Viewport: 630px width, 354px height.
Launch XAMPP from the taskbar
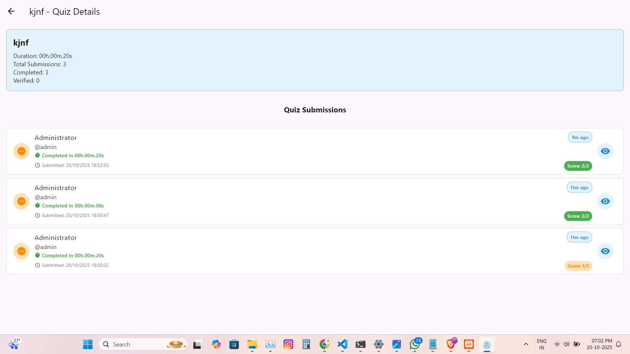[469, 344]
